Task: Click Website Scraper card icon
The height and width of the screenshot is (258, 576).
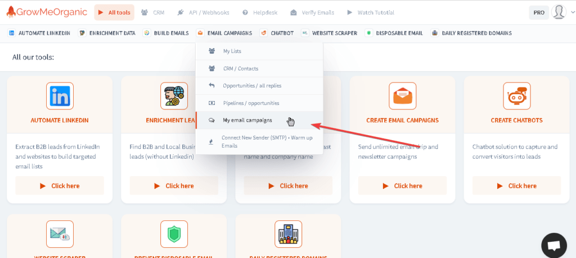Action: click(x=60, y=234)
